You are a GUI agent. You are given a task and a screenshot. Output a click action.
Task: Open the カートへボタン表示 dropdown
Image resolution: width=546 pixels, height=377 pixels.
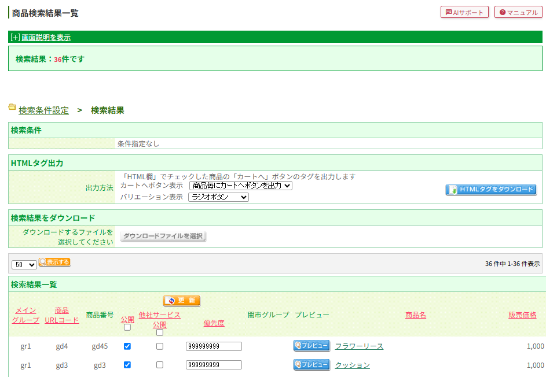(x=241, y=186)
